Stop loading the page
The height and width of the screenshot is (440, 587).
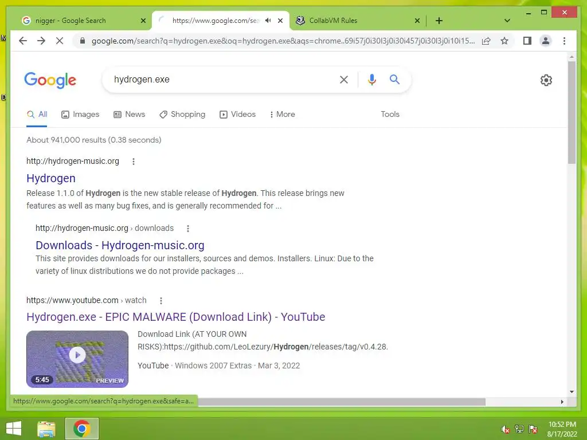[x=60, y=41]
